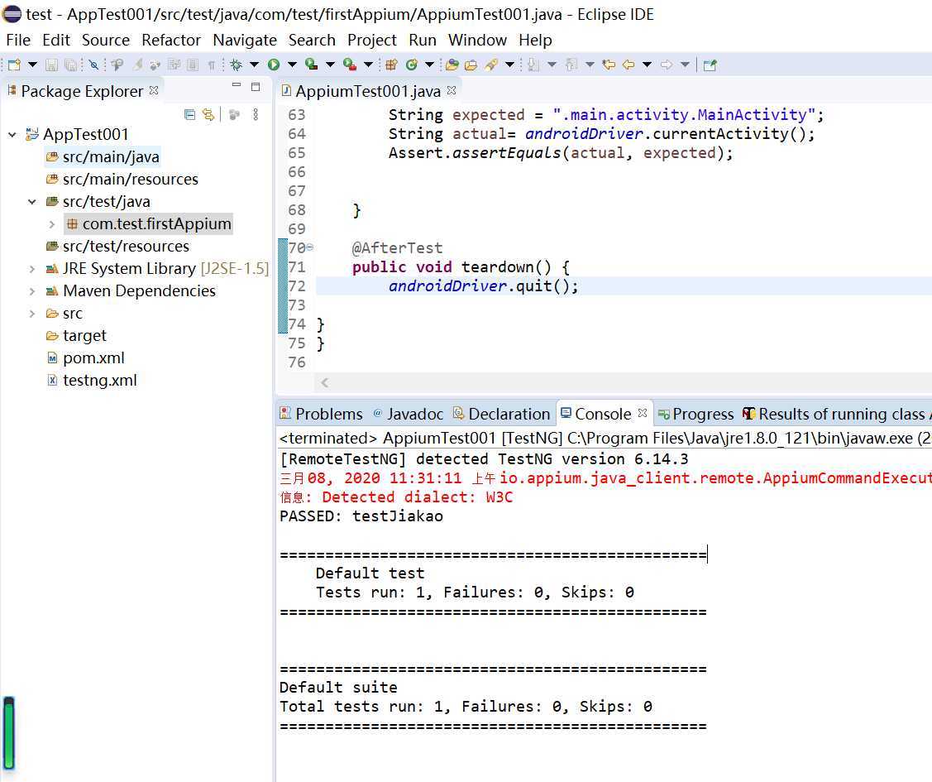Click the Open Type search icon
The width and height of the screenshot is (932, 782).
[117, 65]
